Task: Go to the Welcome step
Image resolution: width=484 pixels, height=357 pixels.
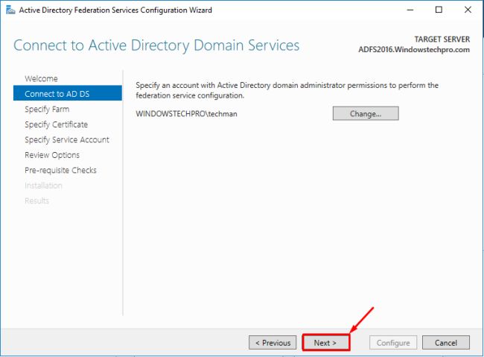Action: [41, 78]
